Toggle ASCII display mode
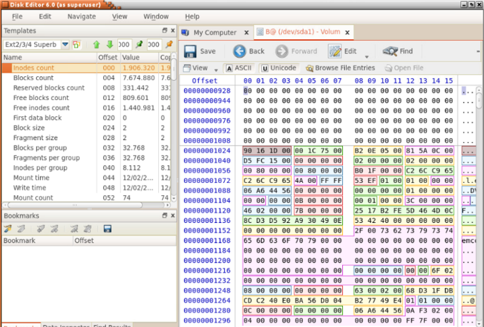Image resolution: width=484 pixels, height=327 pixels. click(239, 68)
